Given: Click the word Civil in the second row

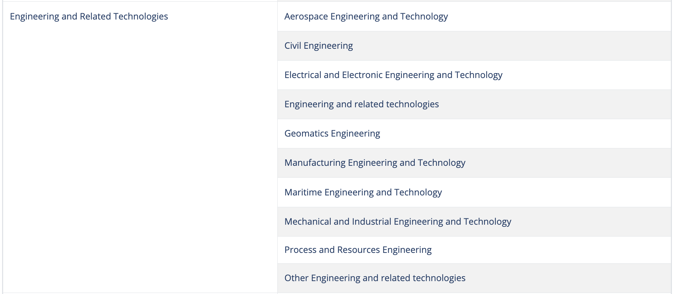Looking at the screenshot, I should point(293,46).
